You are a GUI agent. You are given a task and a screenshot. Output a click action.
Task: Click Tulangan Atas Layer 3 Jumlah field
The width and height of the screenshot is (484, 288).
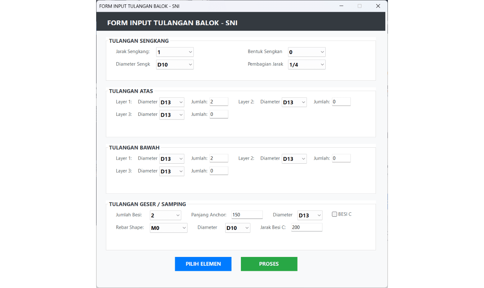[219, 114]
